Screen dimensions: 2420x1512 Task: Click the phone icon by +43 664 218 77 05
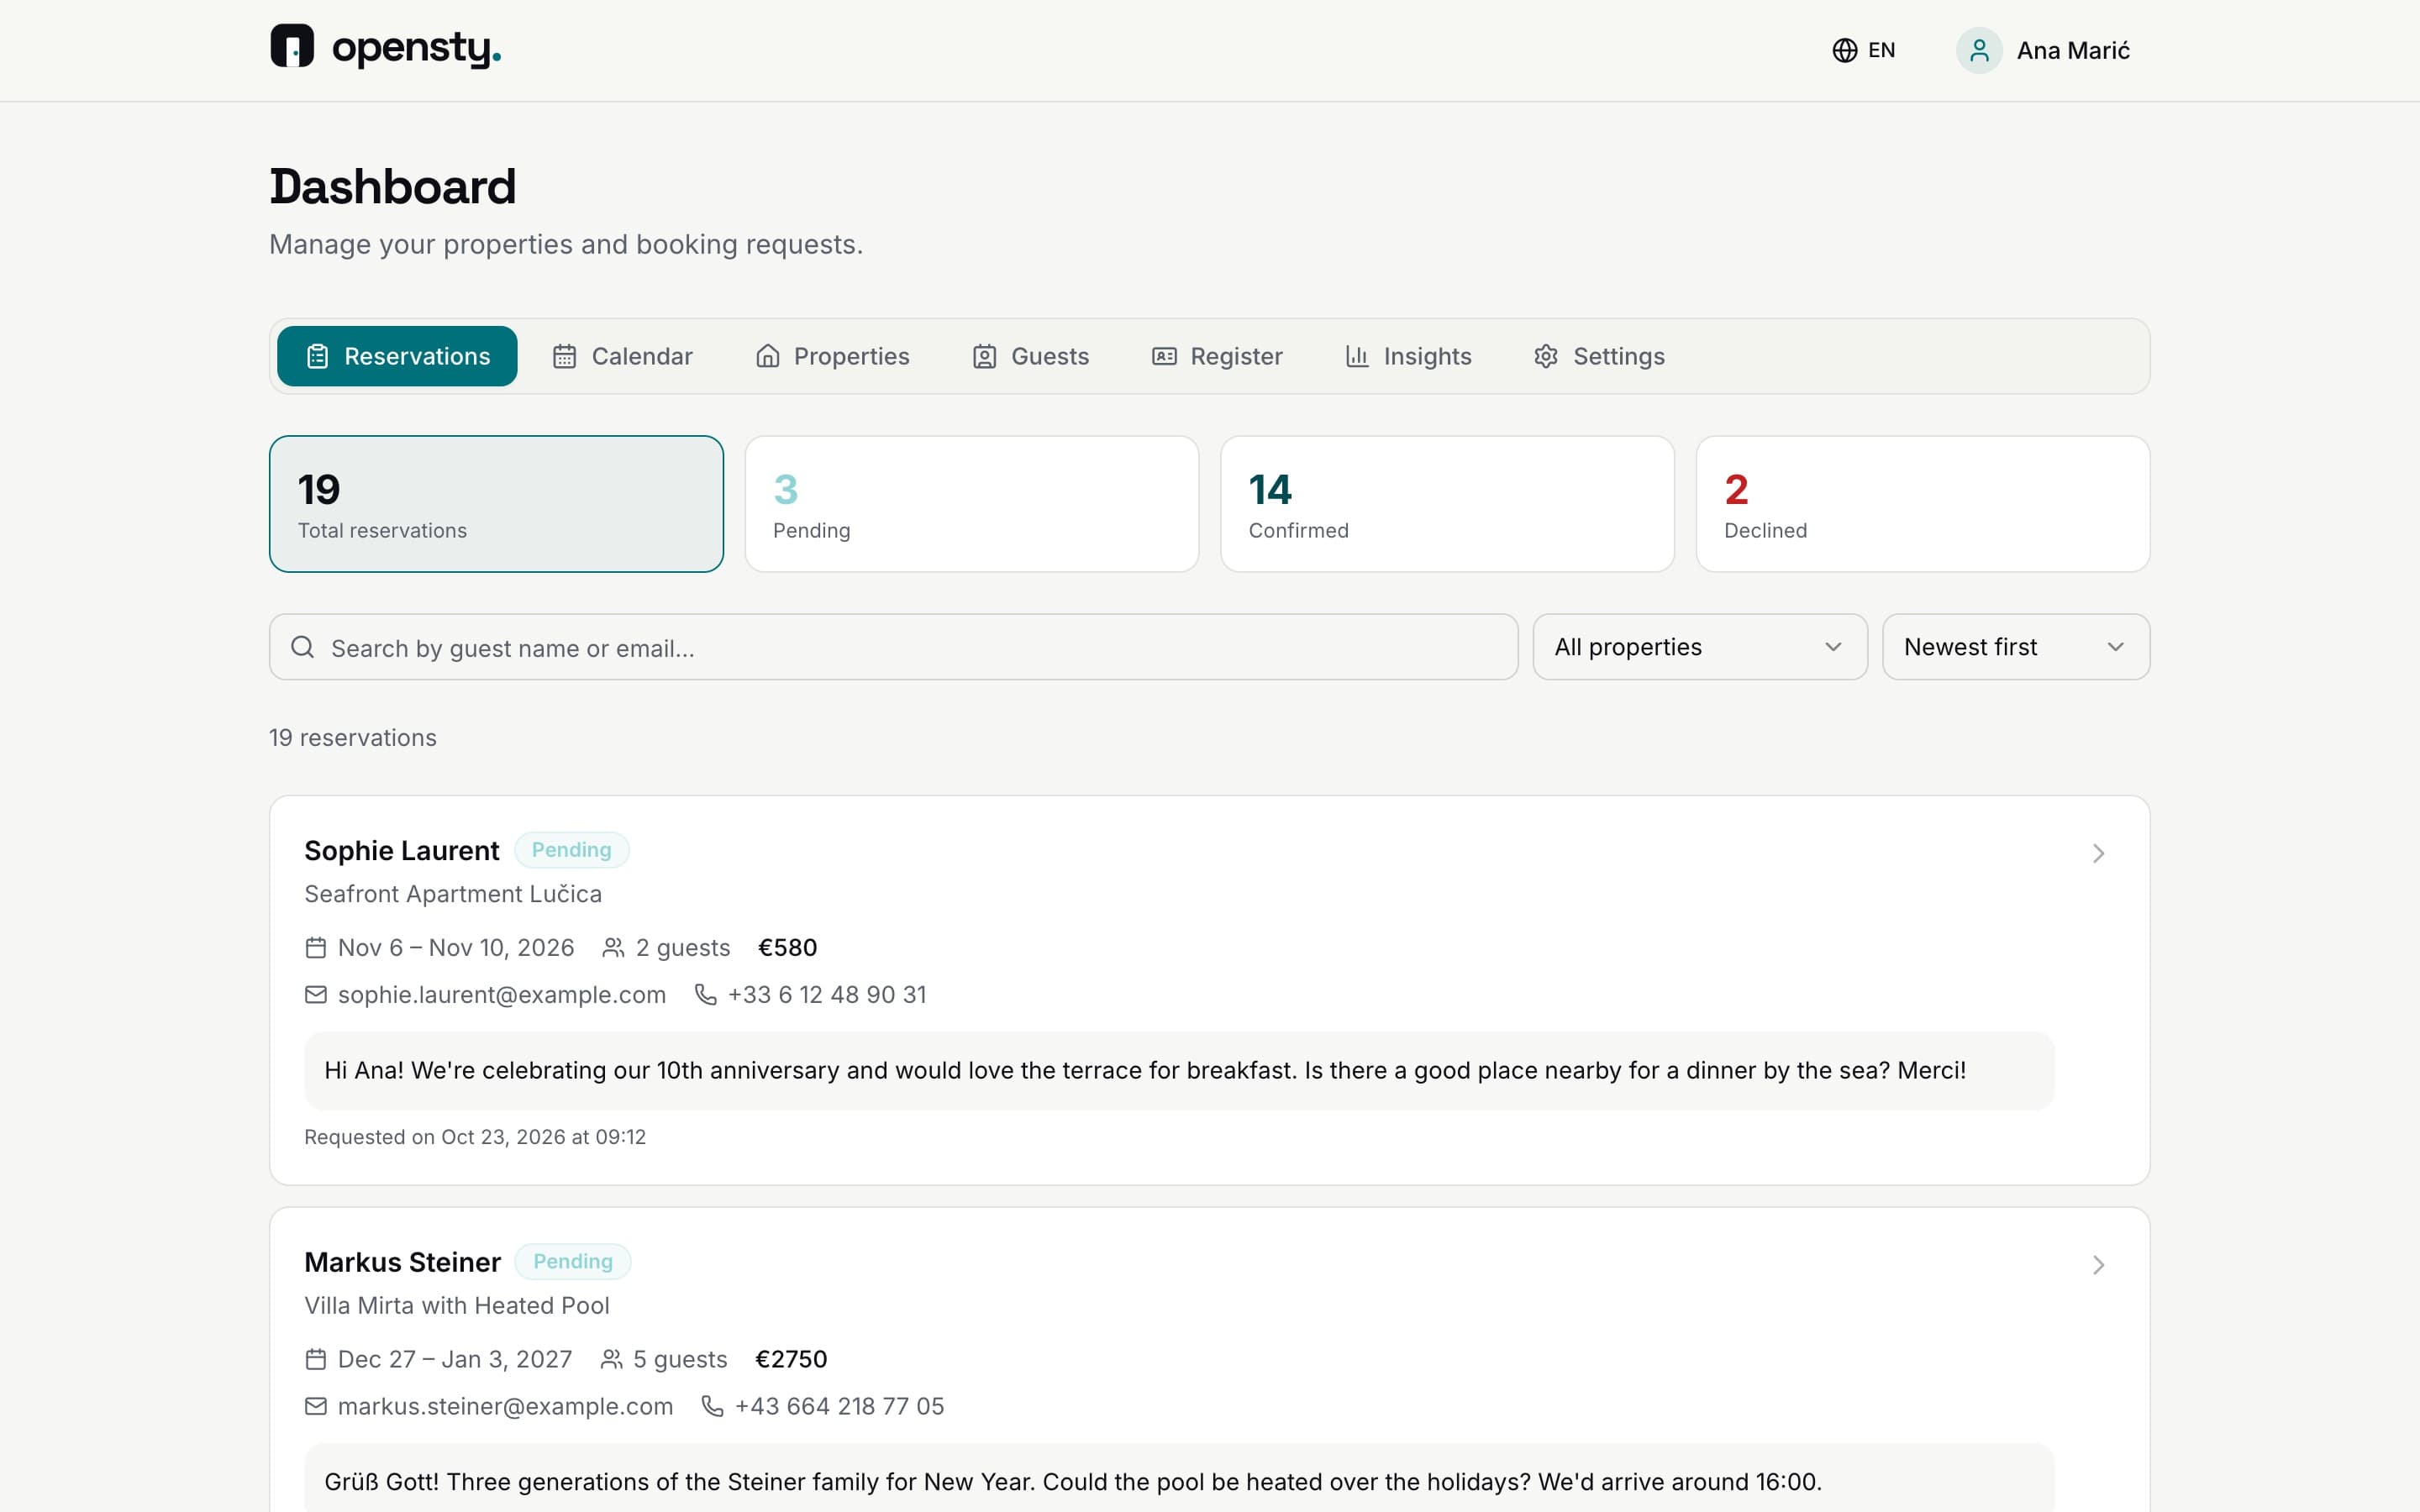pos(712,1406)
